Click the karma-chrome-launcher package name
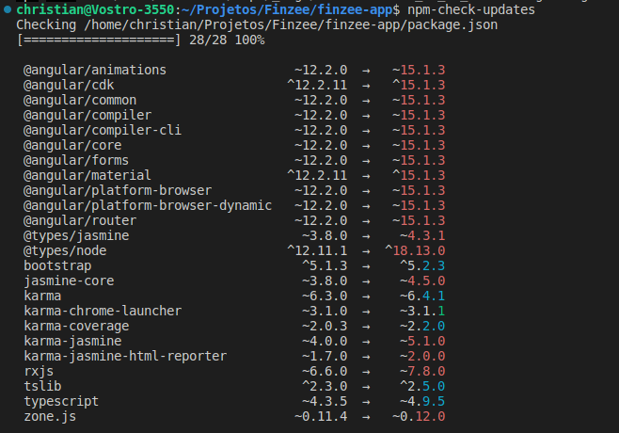Viewport: 619px width, 433px height. point(103,311)
